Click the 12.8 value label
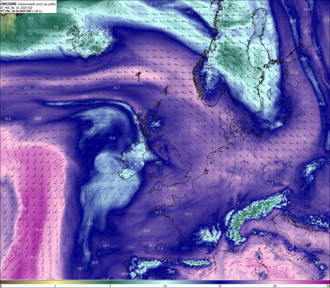The width and height of the screenshot is (330, 288). 88,253
